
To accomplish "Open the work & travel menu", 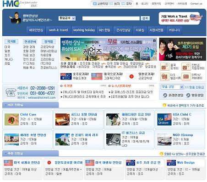I will click(58, 30).
